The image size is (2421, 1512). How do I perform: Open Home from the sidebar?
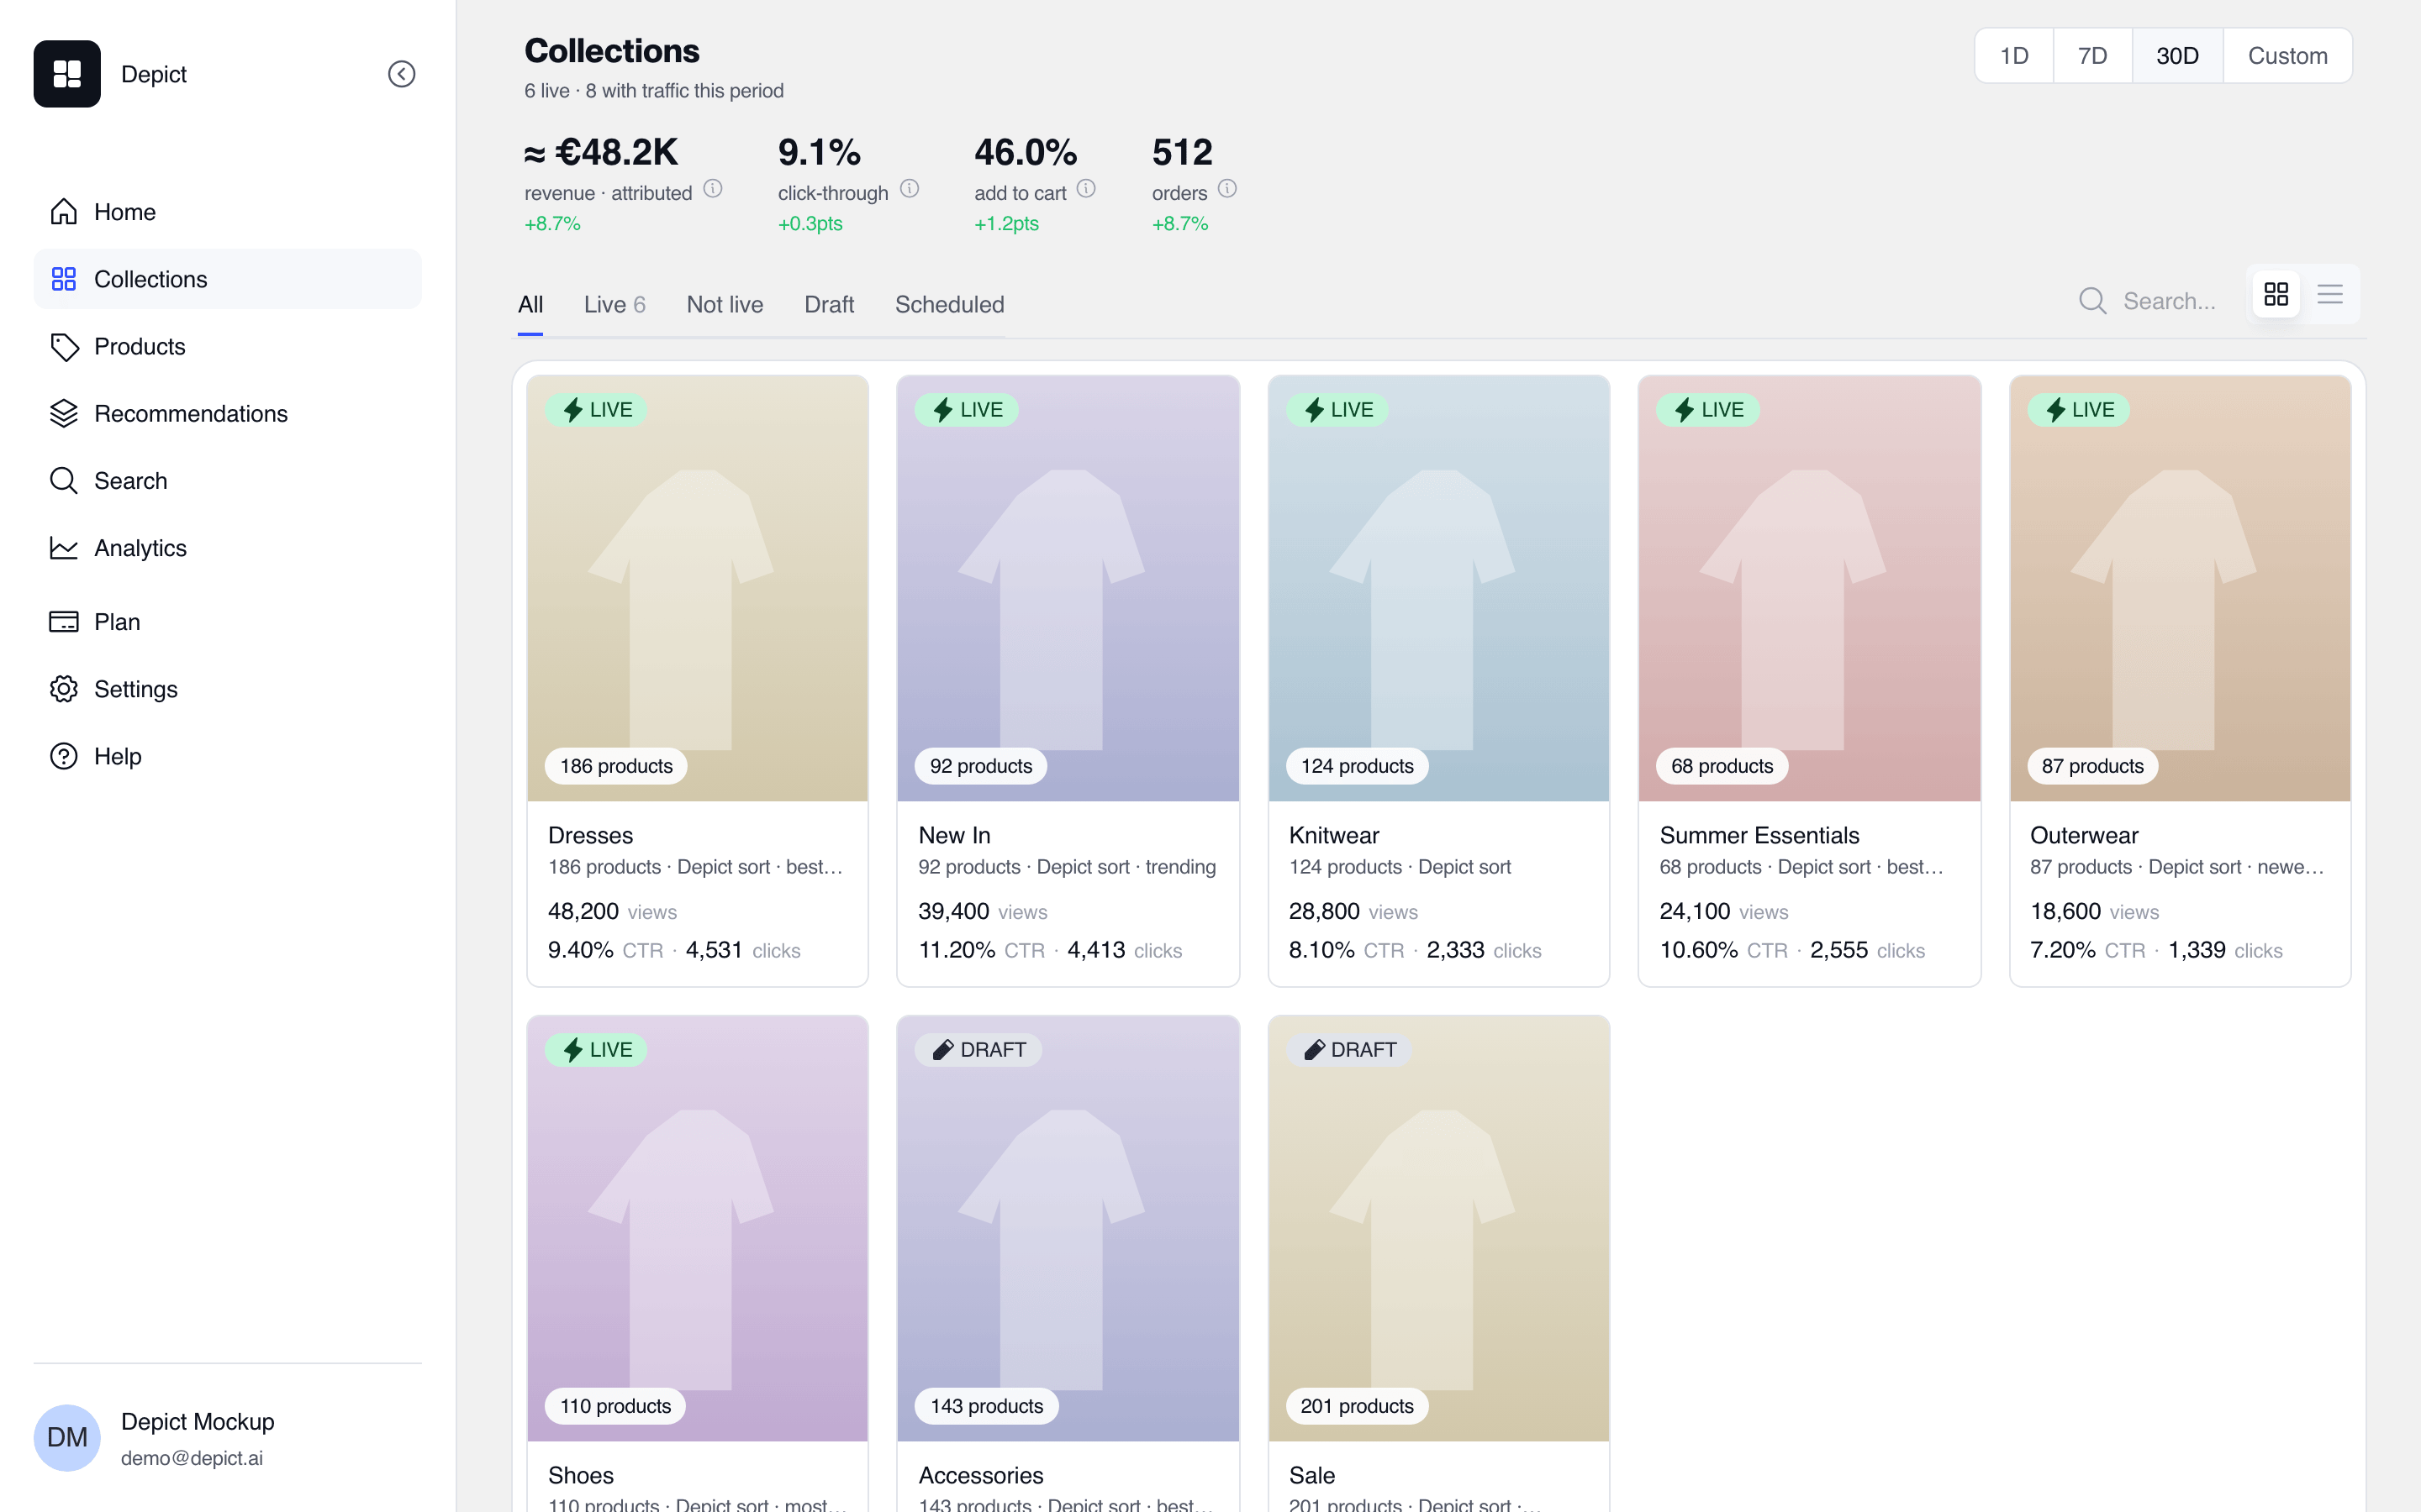[x=227, y=212]
